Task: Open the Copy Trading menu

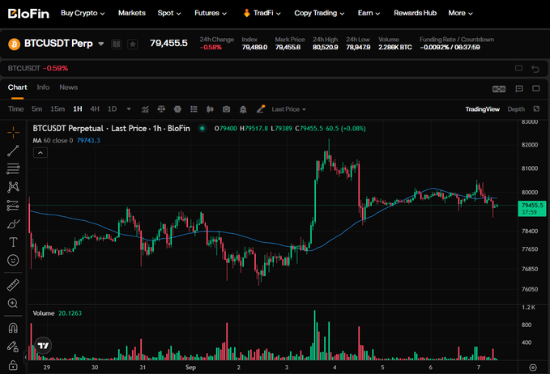Action: pyautogui.click(x=319, y=13)
